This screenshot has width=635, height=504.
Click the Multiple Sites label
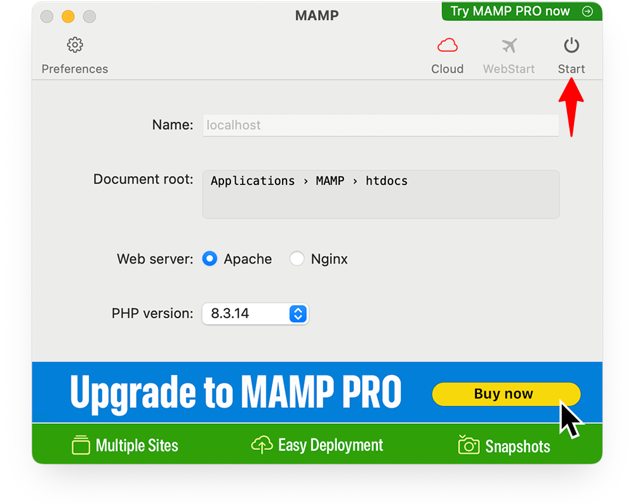coord(137,446)
